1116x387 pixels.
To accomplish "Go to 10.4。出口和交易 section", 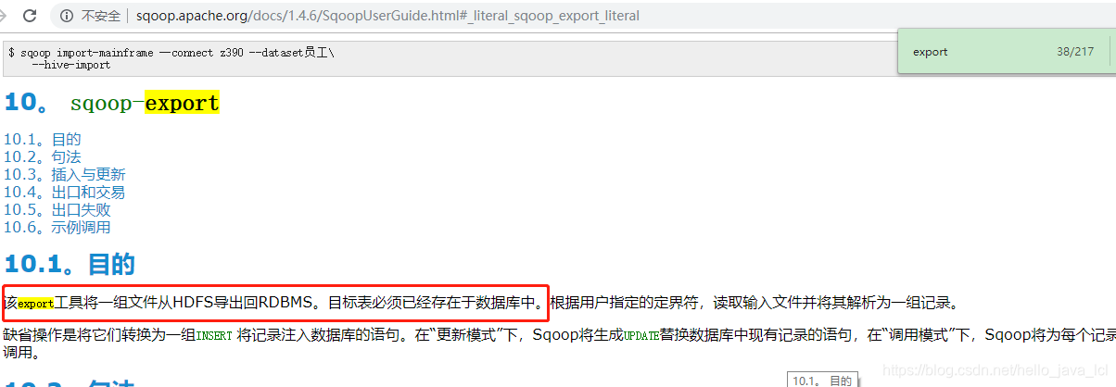I will [x=64, y=192].
